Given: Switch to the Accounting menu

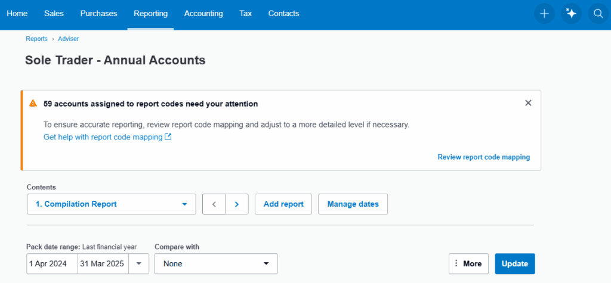Looking at the screenshot, I should pyautogui.click(x=203, y=14).
